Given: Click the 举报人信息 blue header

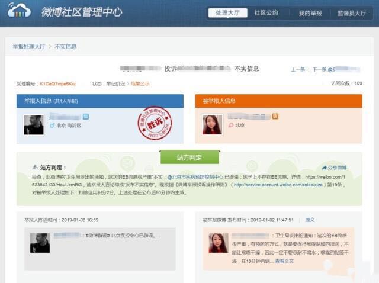Looking at the screenshot, I should point(100,101).
